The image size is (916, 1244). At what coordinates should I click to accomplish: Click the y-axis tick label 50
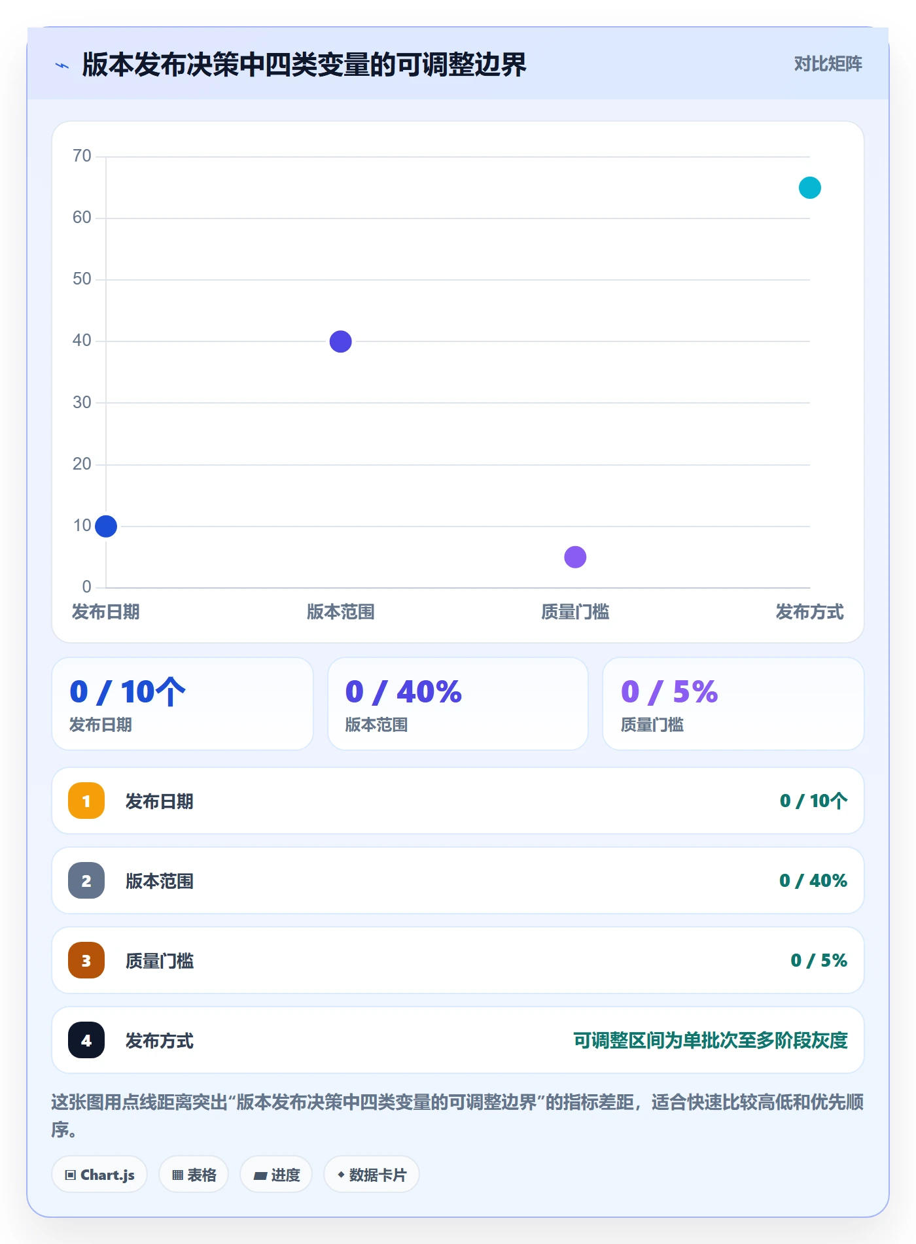[x=82, y=279]
